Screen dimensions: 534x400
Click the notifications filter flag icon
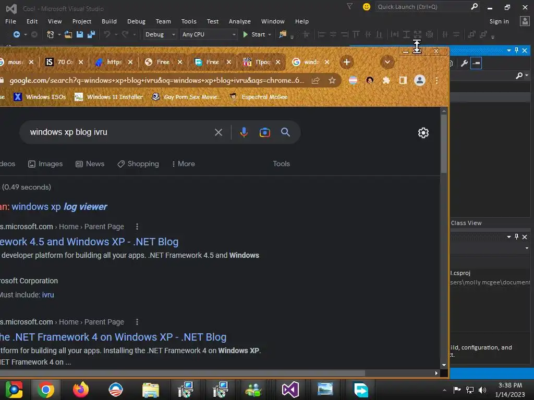349,6
